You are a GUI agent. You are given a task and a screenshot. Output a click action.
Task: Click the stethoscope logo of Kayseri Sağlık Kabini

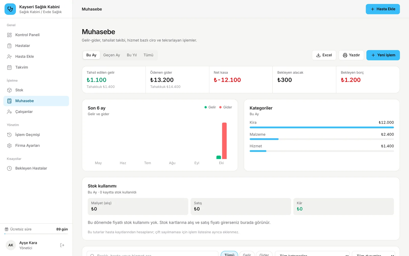pyautogui.click(x=10, y=9)
